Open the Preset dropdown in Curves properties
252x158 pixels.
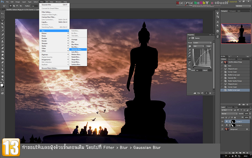tap(202, 43)
